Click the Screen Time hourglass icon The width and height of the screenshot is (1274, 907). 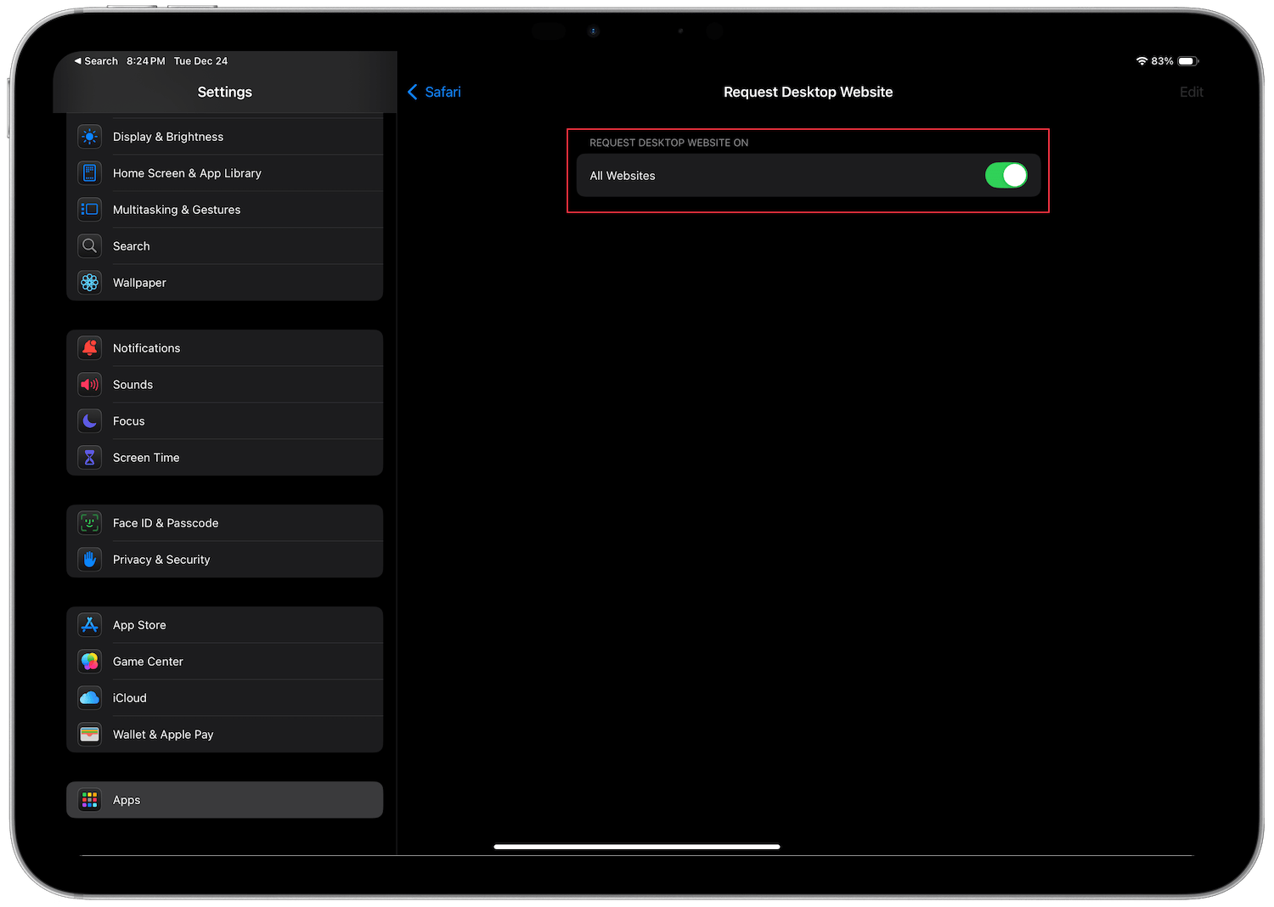[89, 457]
